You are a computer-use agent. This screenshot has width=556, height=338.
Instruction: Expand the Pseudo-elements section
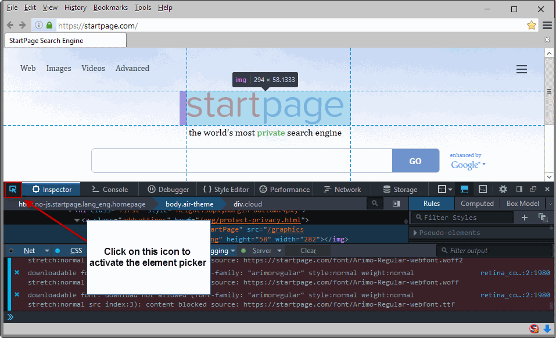[x=443, y=233]
